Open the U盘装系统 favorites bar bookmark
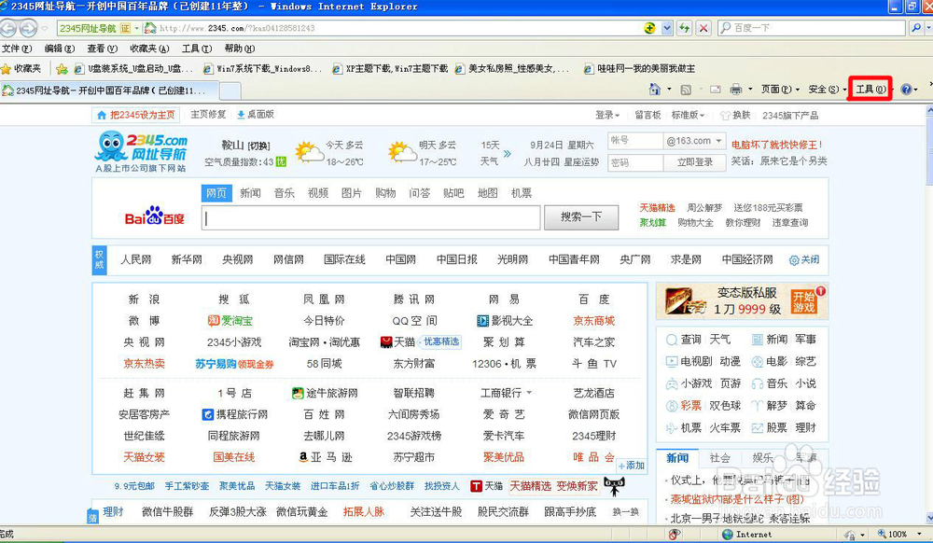Viewport: 933px width, 543px height. coord(133,69)
